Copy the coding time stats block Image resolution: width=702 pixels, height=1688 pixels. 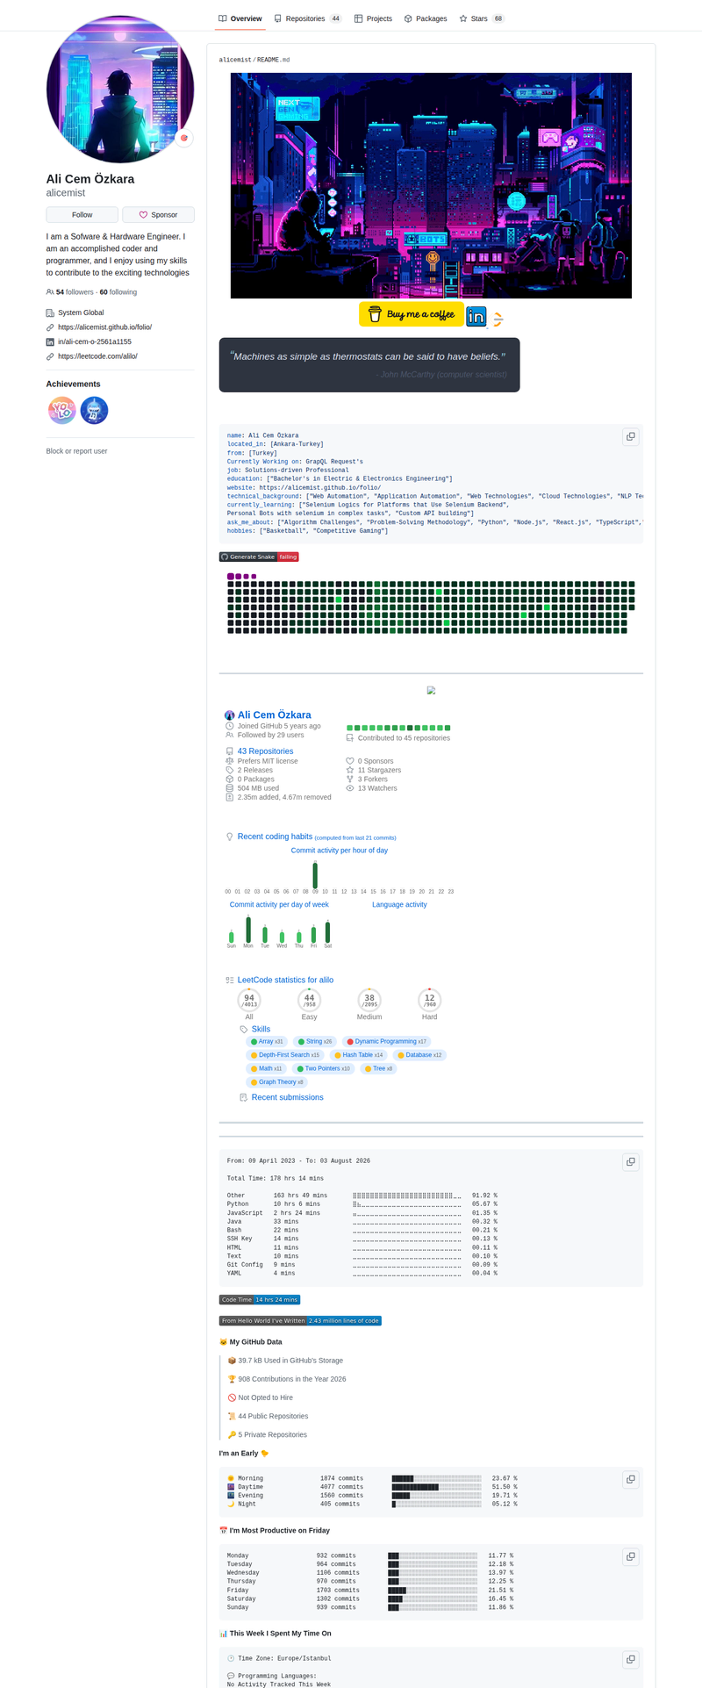[x=630, y=1161]
